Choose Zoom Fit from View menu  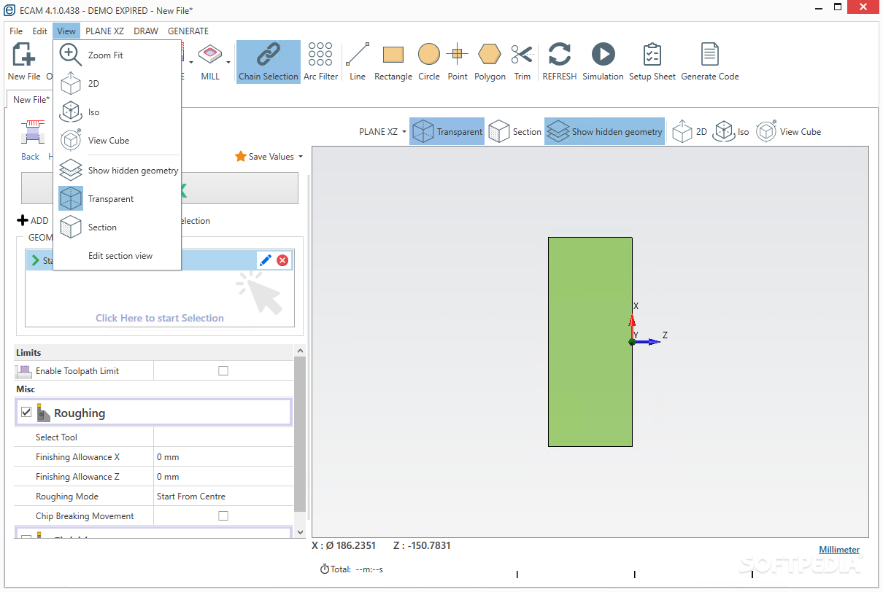(x=117, y=55)
